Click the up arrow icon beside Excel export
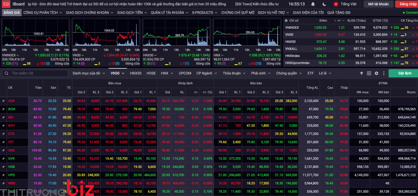The width and height of the screenshot is (418, 196). coord(361,73)
